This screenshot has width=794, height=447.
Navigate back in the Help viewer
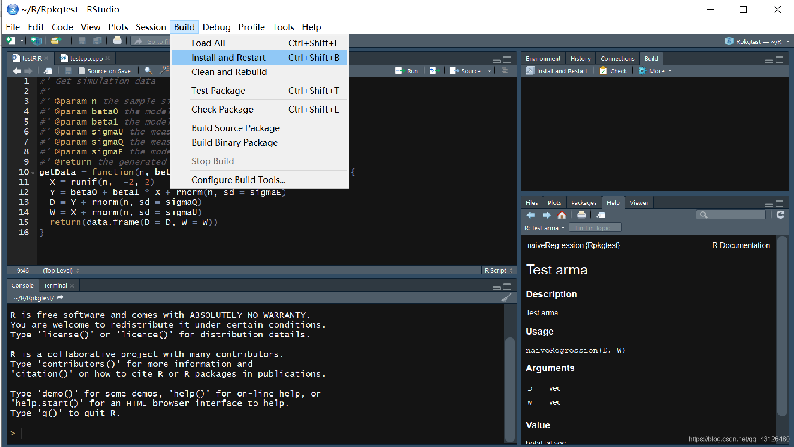531,215
